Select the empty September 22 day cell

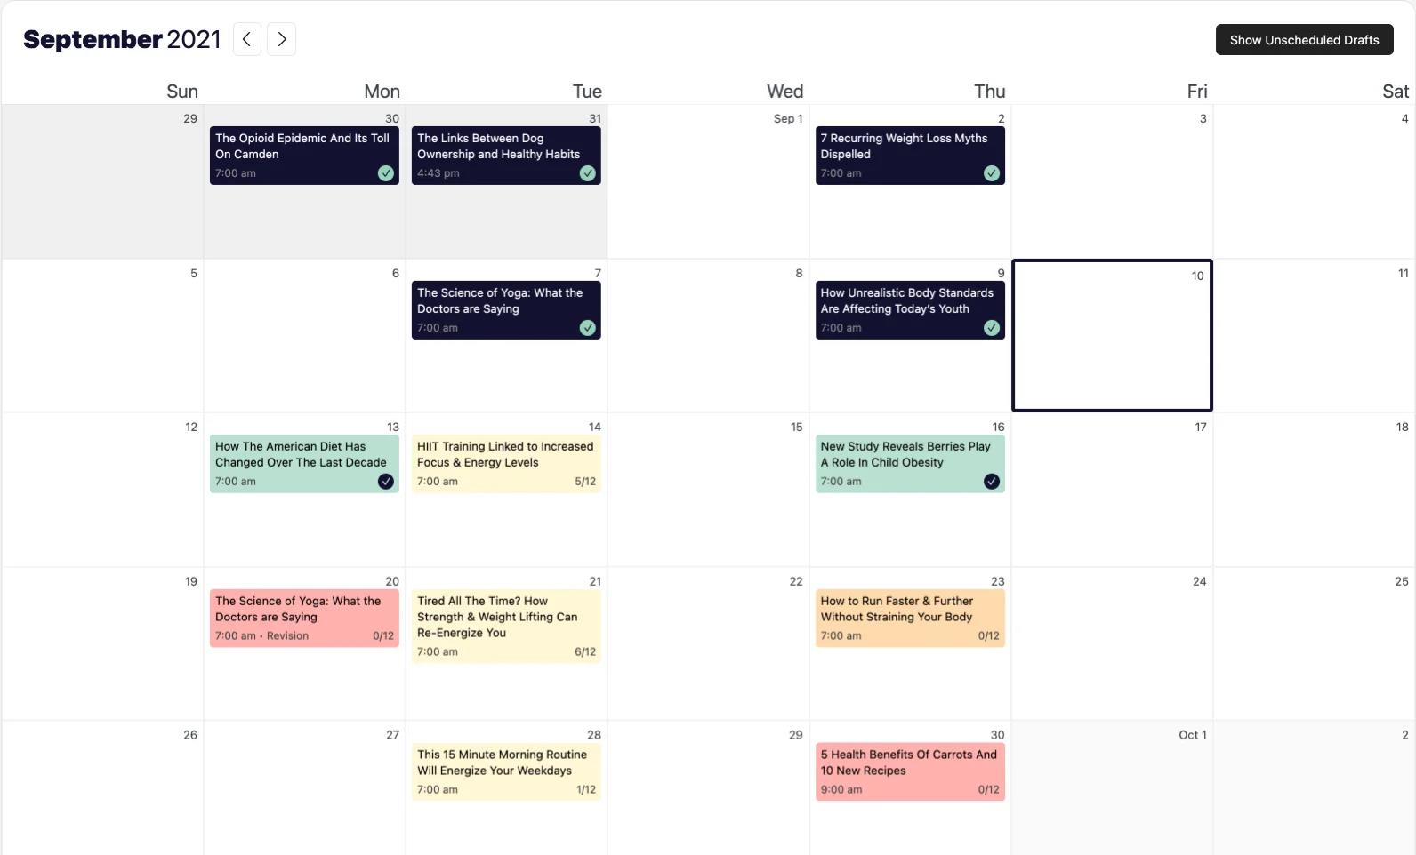tap(708, 643)
